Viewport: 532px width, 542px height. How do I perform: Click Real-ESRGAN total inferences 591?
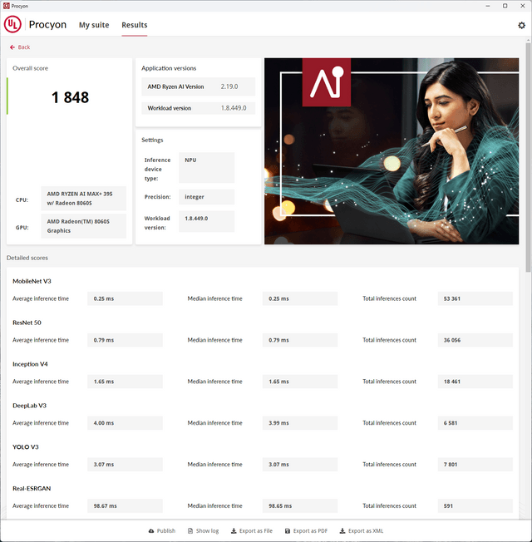tap(475, 506)
